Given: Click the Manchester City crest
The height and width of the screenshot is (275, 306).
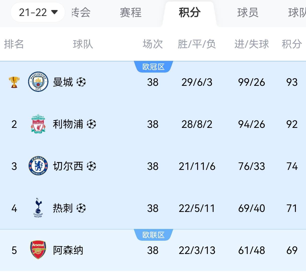Looking at the screenshot, I should (38, 82).
